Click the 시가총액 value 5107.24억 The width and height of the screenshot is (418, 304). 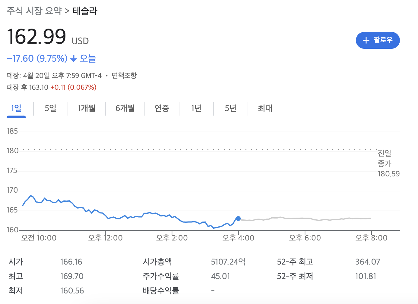(x=228, y=262)
